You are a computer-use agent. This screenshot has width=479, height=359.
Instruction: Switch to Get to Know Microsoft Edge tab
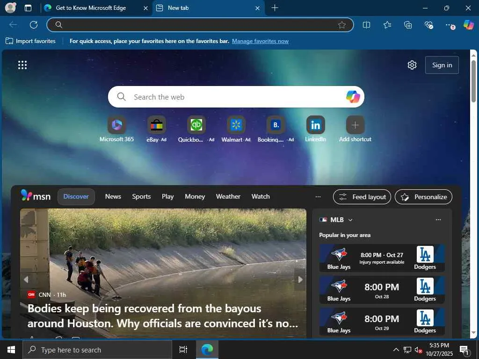click(91, 8)
